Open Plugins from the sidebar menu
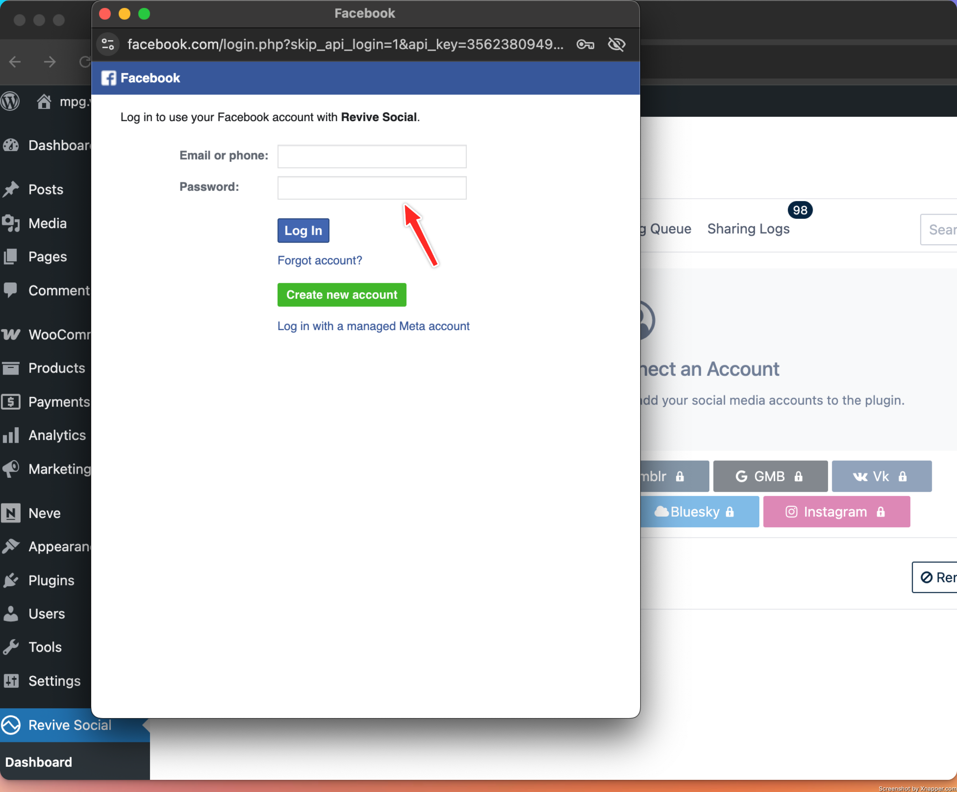The height and width of the screenshot is (792, 957). [51, 580]
